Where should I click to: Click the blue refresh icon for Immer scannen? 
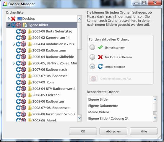pyautogui.click(x=100, y=66)
